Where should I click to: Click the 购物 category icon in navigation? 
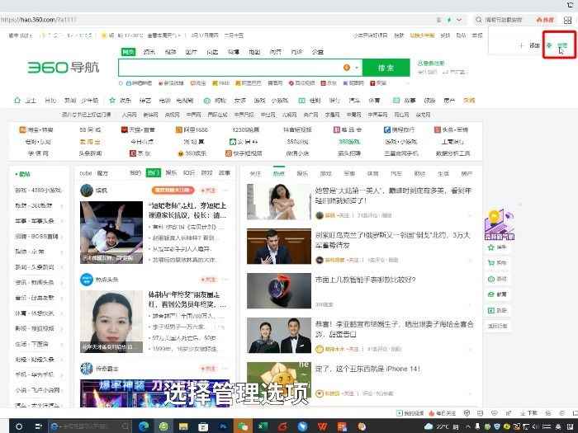click(x=207, y=100)
